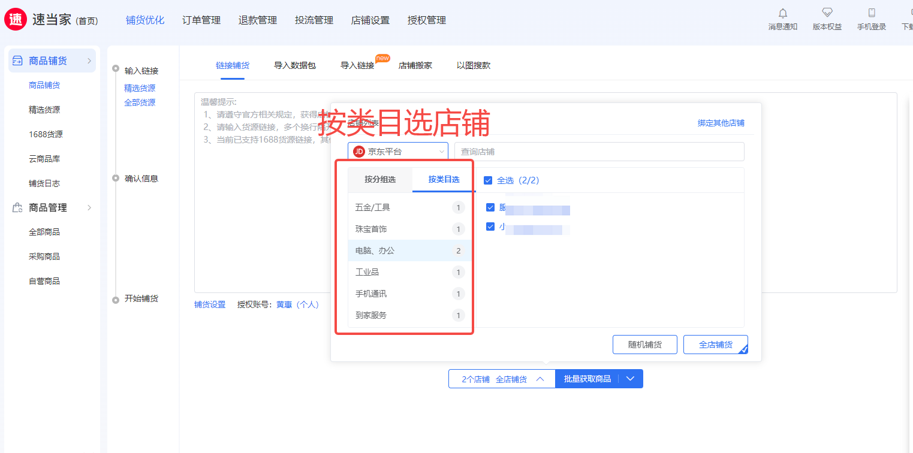This screenshot has height=453, width=913.
Task: Uncheck the second store checkbox
Action: pyautogui.click(x=490, y=226)
